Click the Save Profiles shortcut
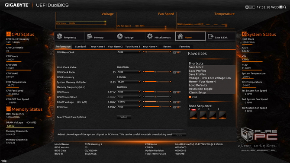 coord(197,74)
